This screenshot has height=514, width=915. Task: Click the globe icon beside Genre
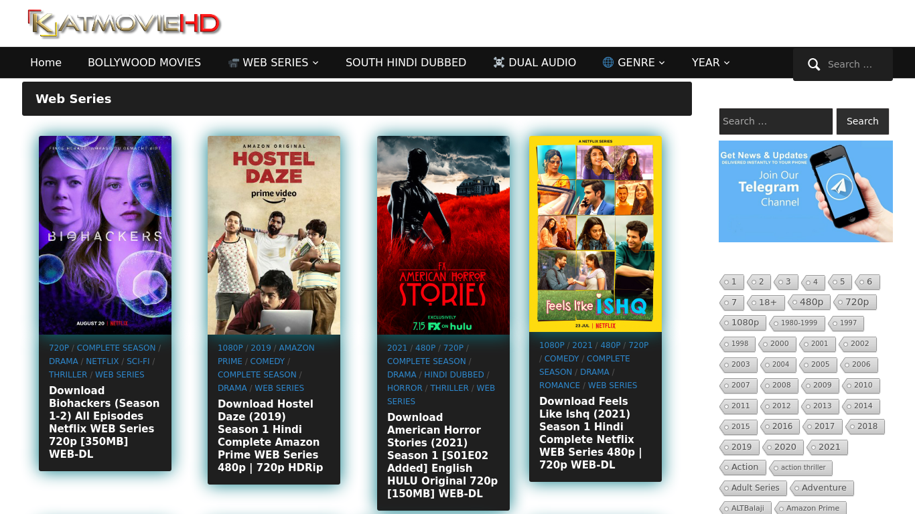pyautogui.click(x=608, y=62)
